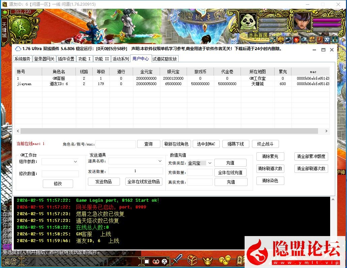Click the snowflake buff icon
Screen dimensions: 347x268
327,40
